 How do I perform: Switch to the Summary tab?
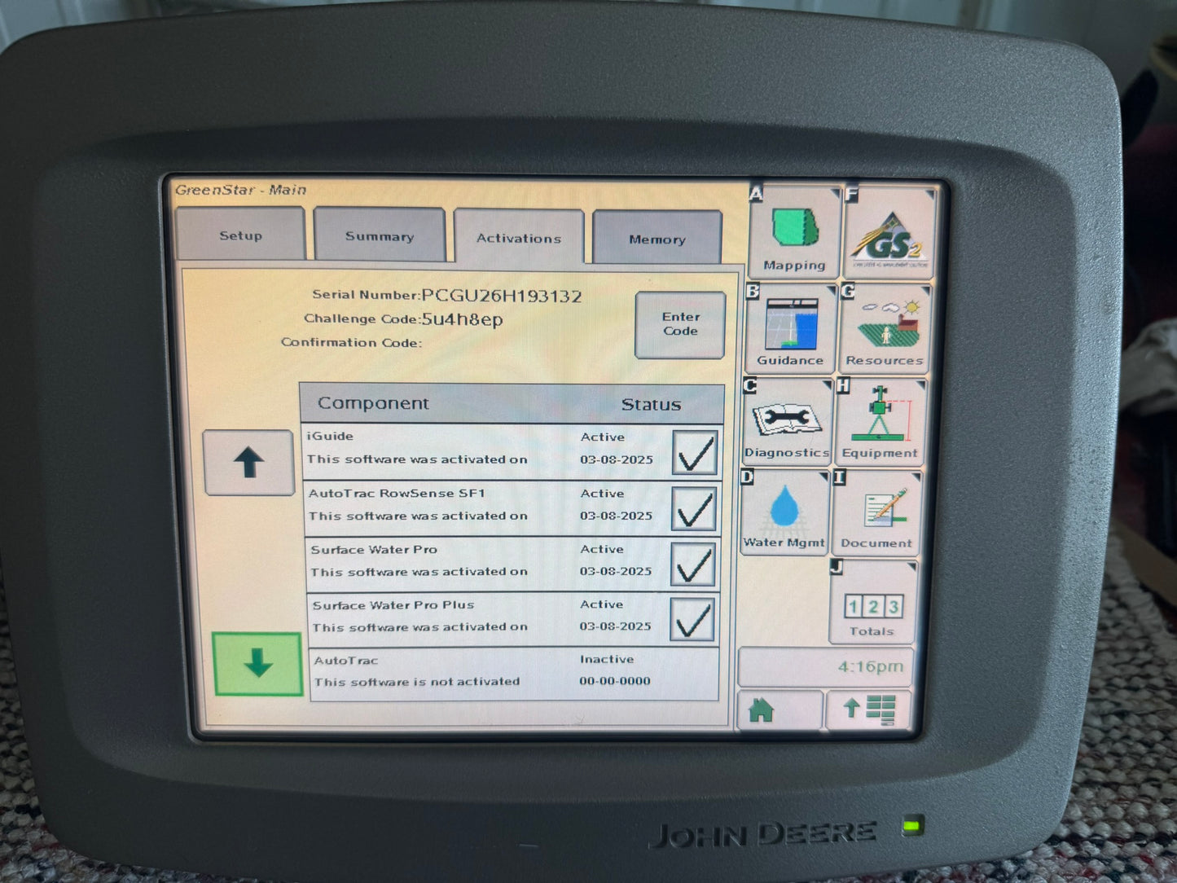click(380, 235)
